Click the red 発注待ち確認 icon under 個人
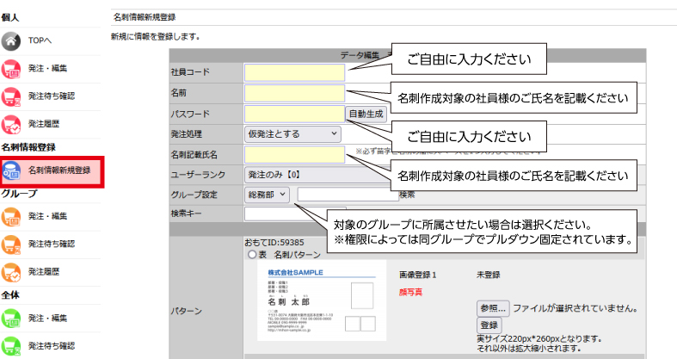The image size is (677, 359). 12,96
